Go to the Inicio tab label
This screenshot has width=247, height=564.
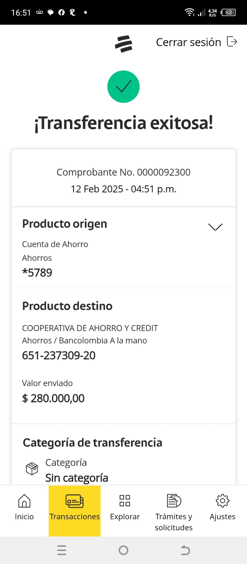coord(24,517)
